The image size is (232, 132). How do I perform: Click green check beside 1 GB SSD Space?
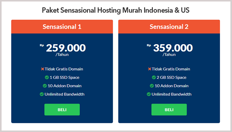click(x=47, y=78)
